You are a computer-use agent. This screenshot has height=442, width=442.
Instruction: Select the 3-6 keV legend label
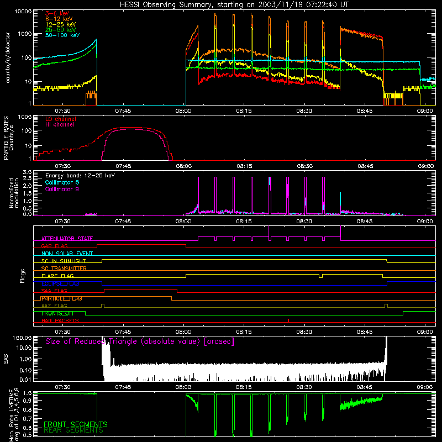(57, 13)
